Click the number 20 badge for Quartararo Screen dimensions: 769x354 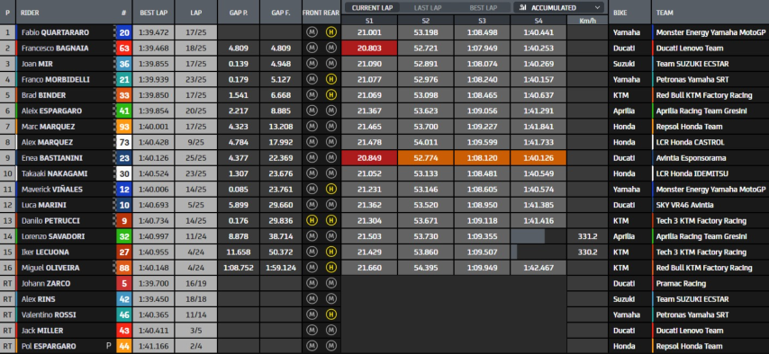point(124,32)
